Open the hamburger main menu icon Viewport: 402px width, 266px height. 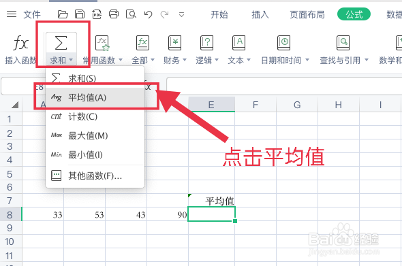(12, 14)
